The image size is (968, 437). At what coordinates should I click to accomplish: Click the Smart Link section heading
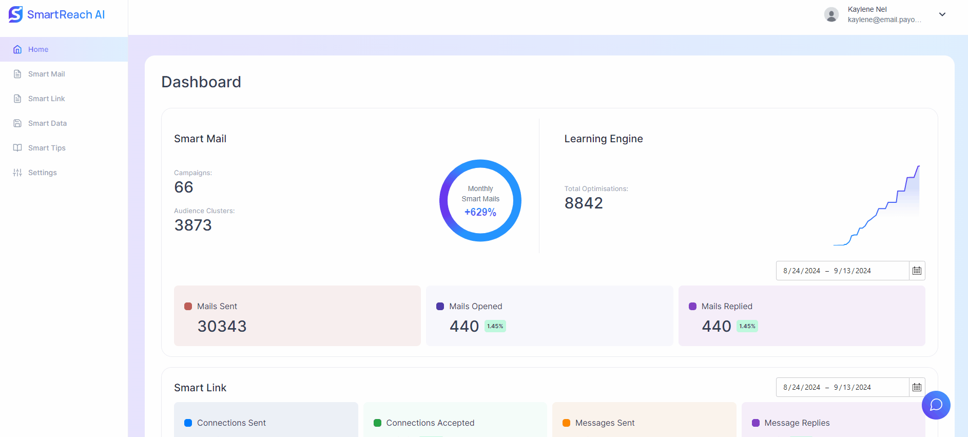click(x=200, y=388)
